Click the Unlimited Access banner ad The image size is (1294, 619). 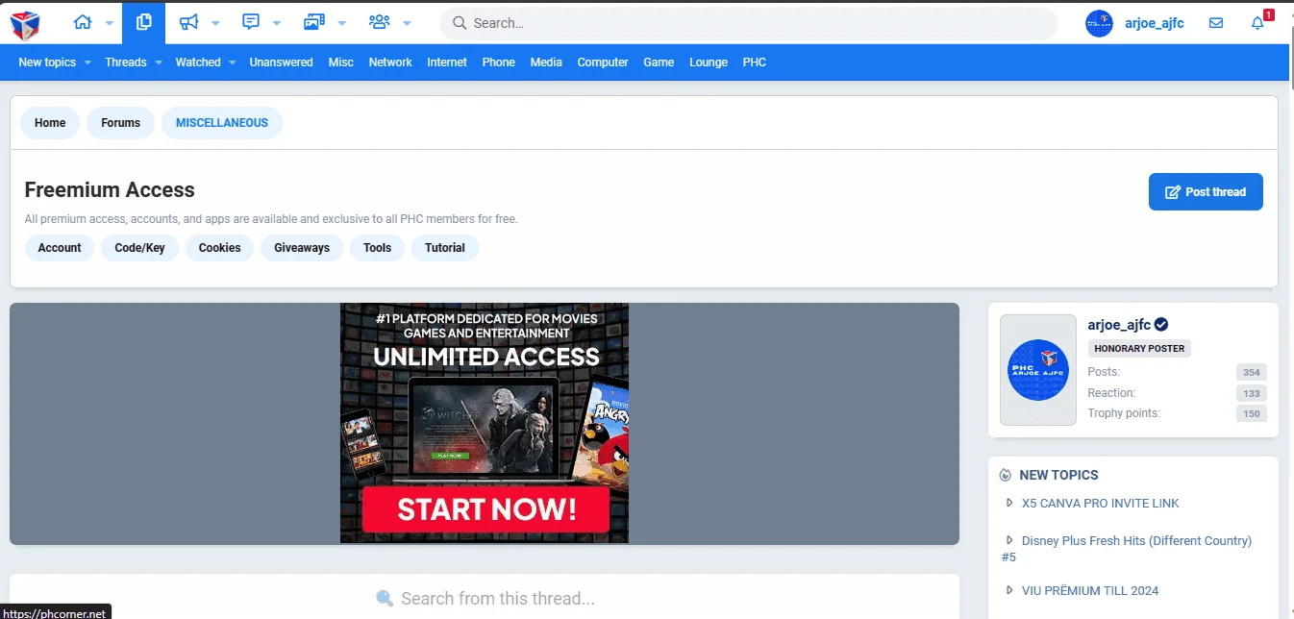[x=485, y=423]
